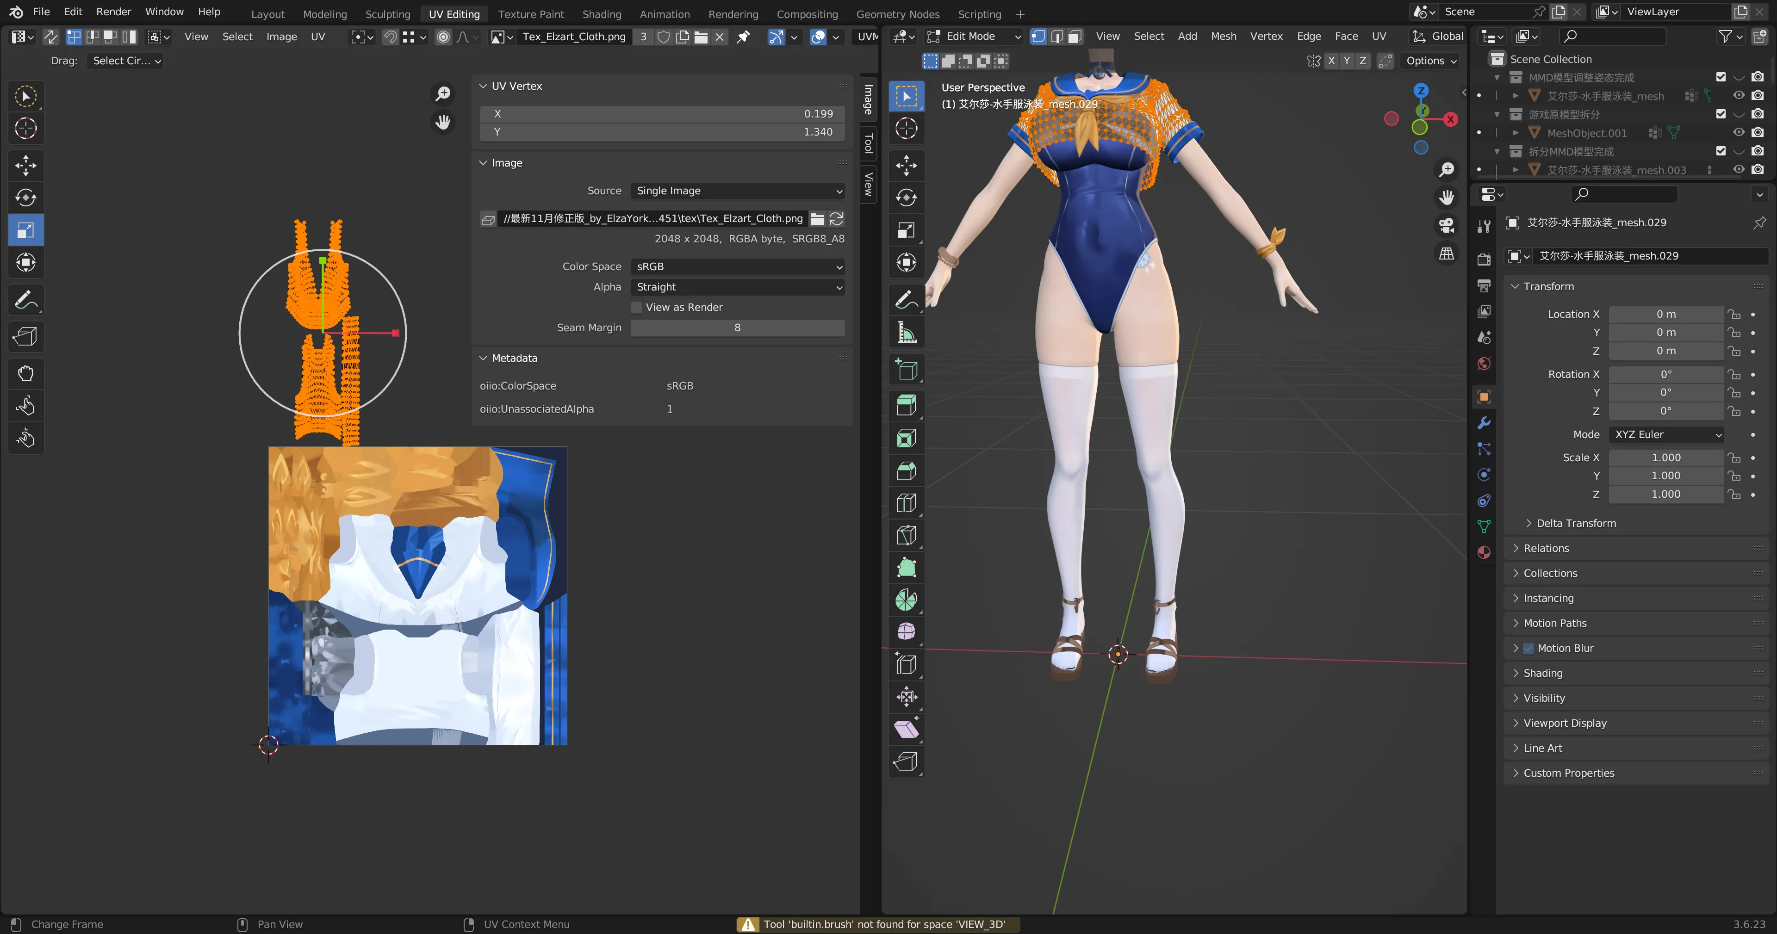
Task: Enable the View as Render checkbox
Action: point(636,307)
